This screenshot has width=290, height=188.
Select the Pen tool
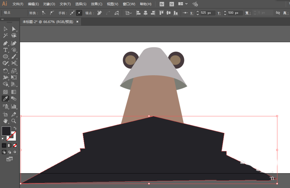coord(5,43)
